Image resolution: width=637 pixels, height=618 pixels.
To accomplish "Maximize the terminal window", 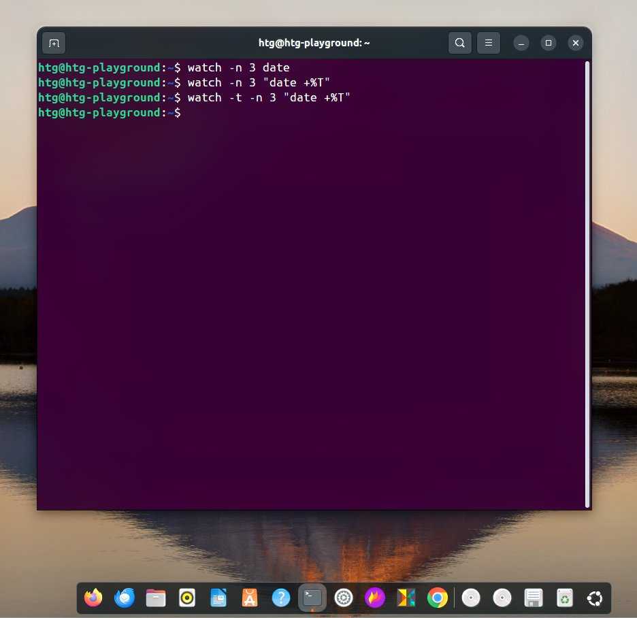I will point(549,43).
